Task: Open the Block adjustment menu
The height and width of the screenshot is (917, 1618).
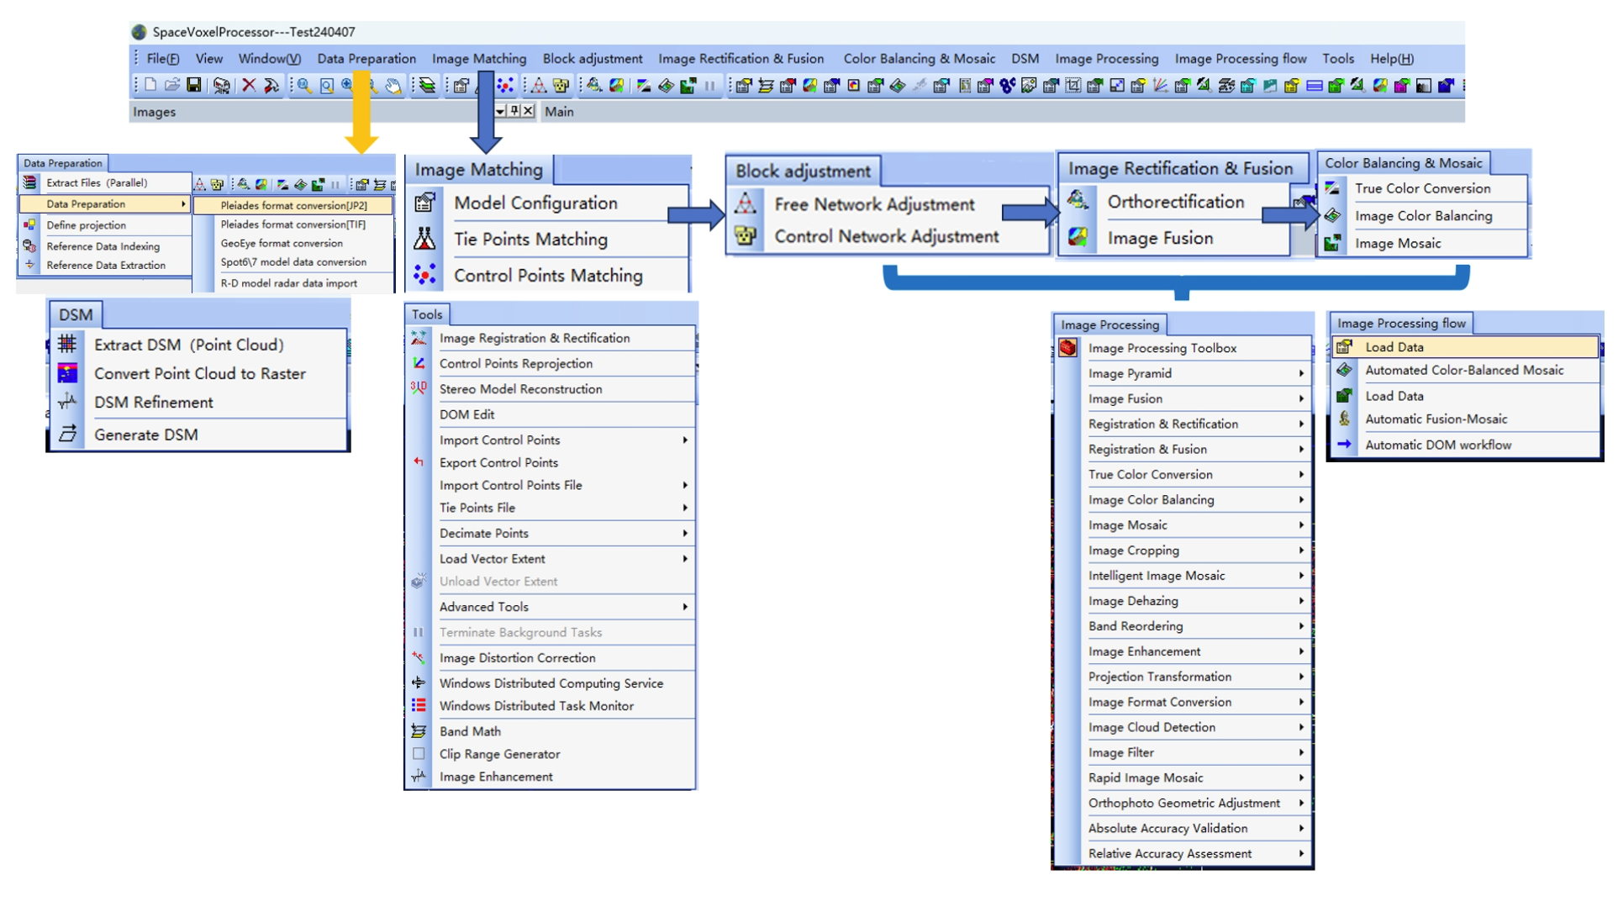Action: [x=592, y=59]
